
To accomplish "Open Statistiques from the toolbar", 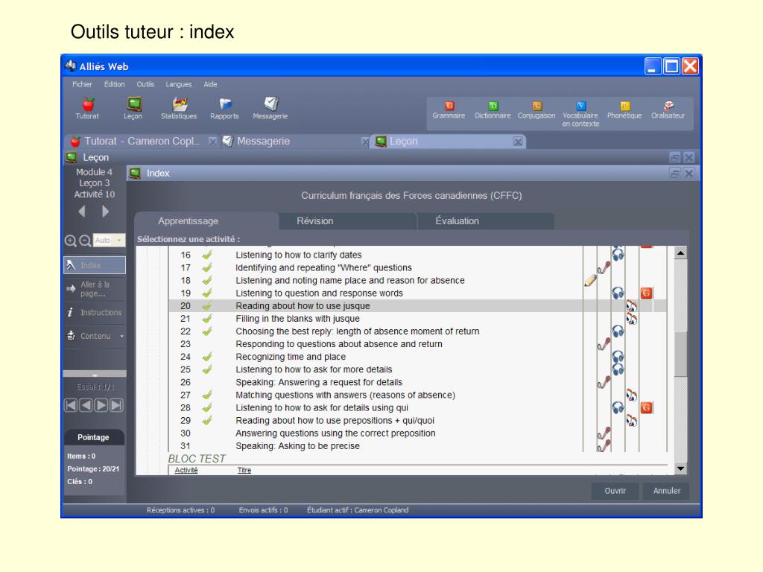I will [179, 109].
